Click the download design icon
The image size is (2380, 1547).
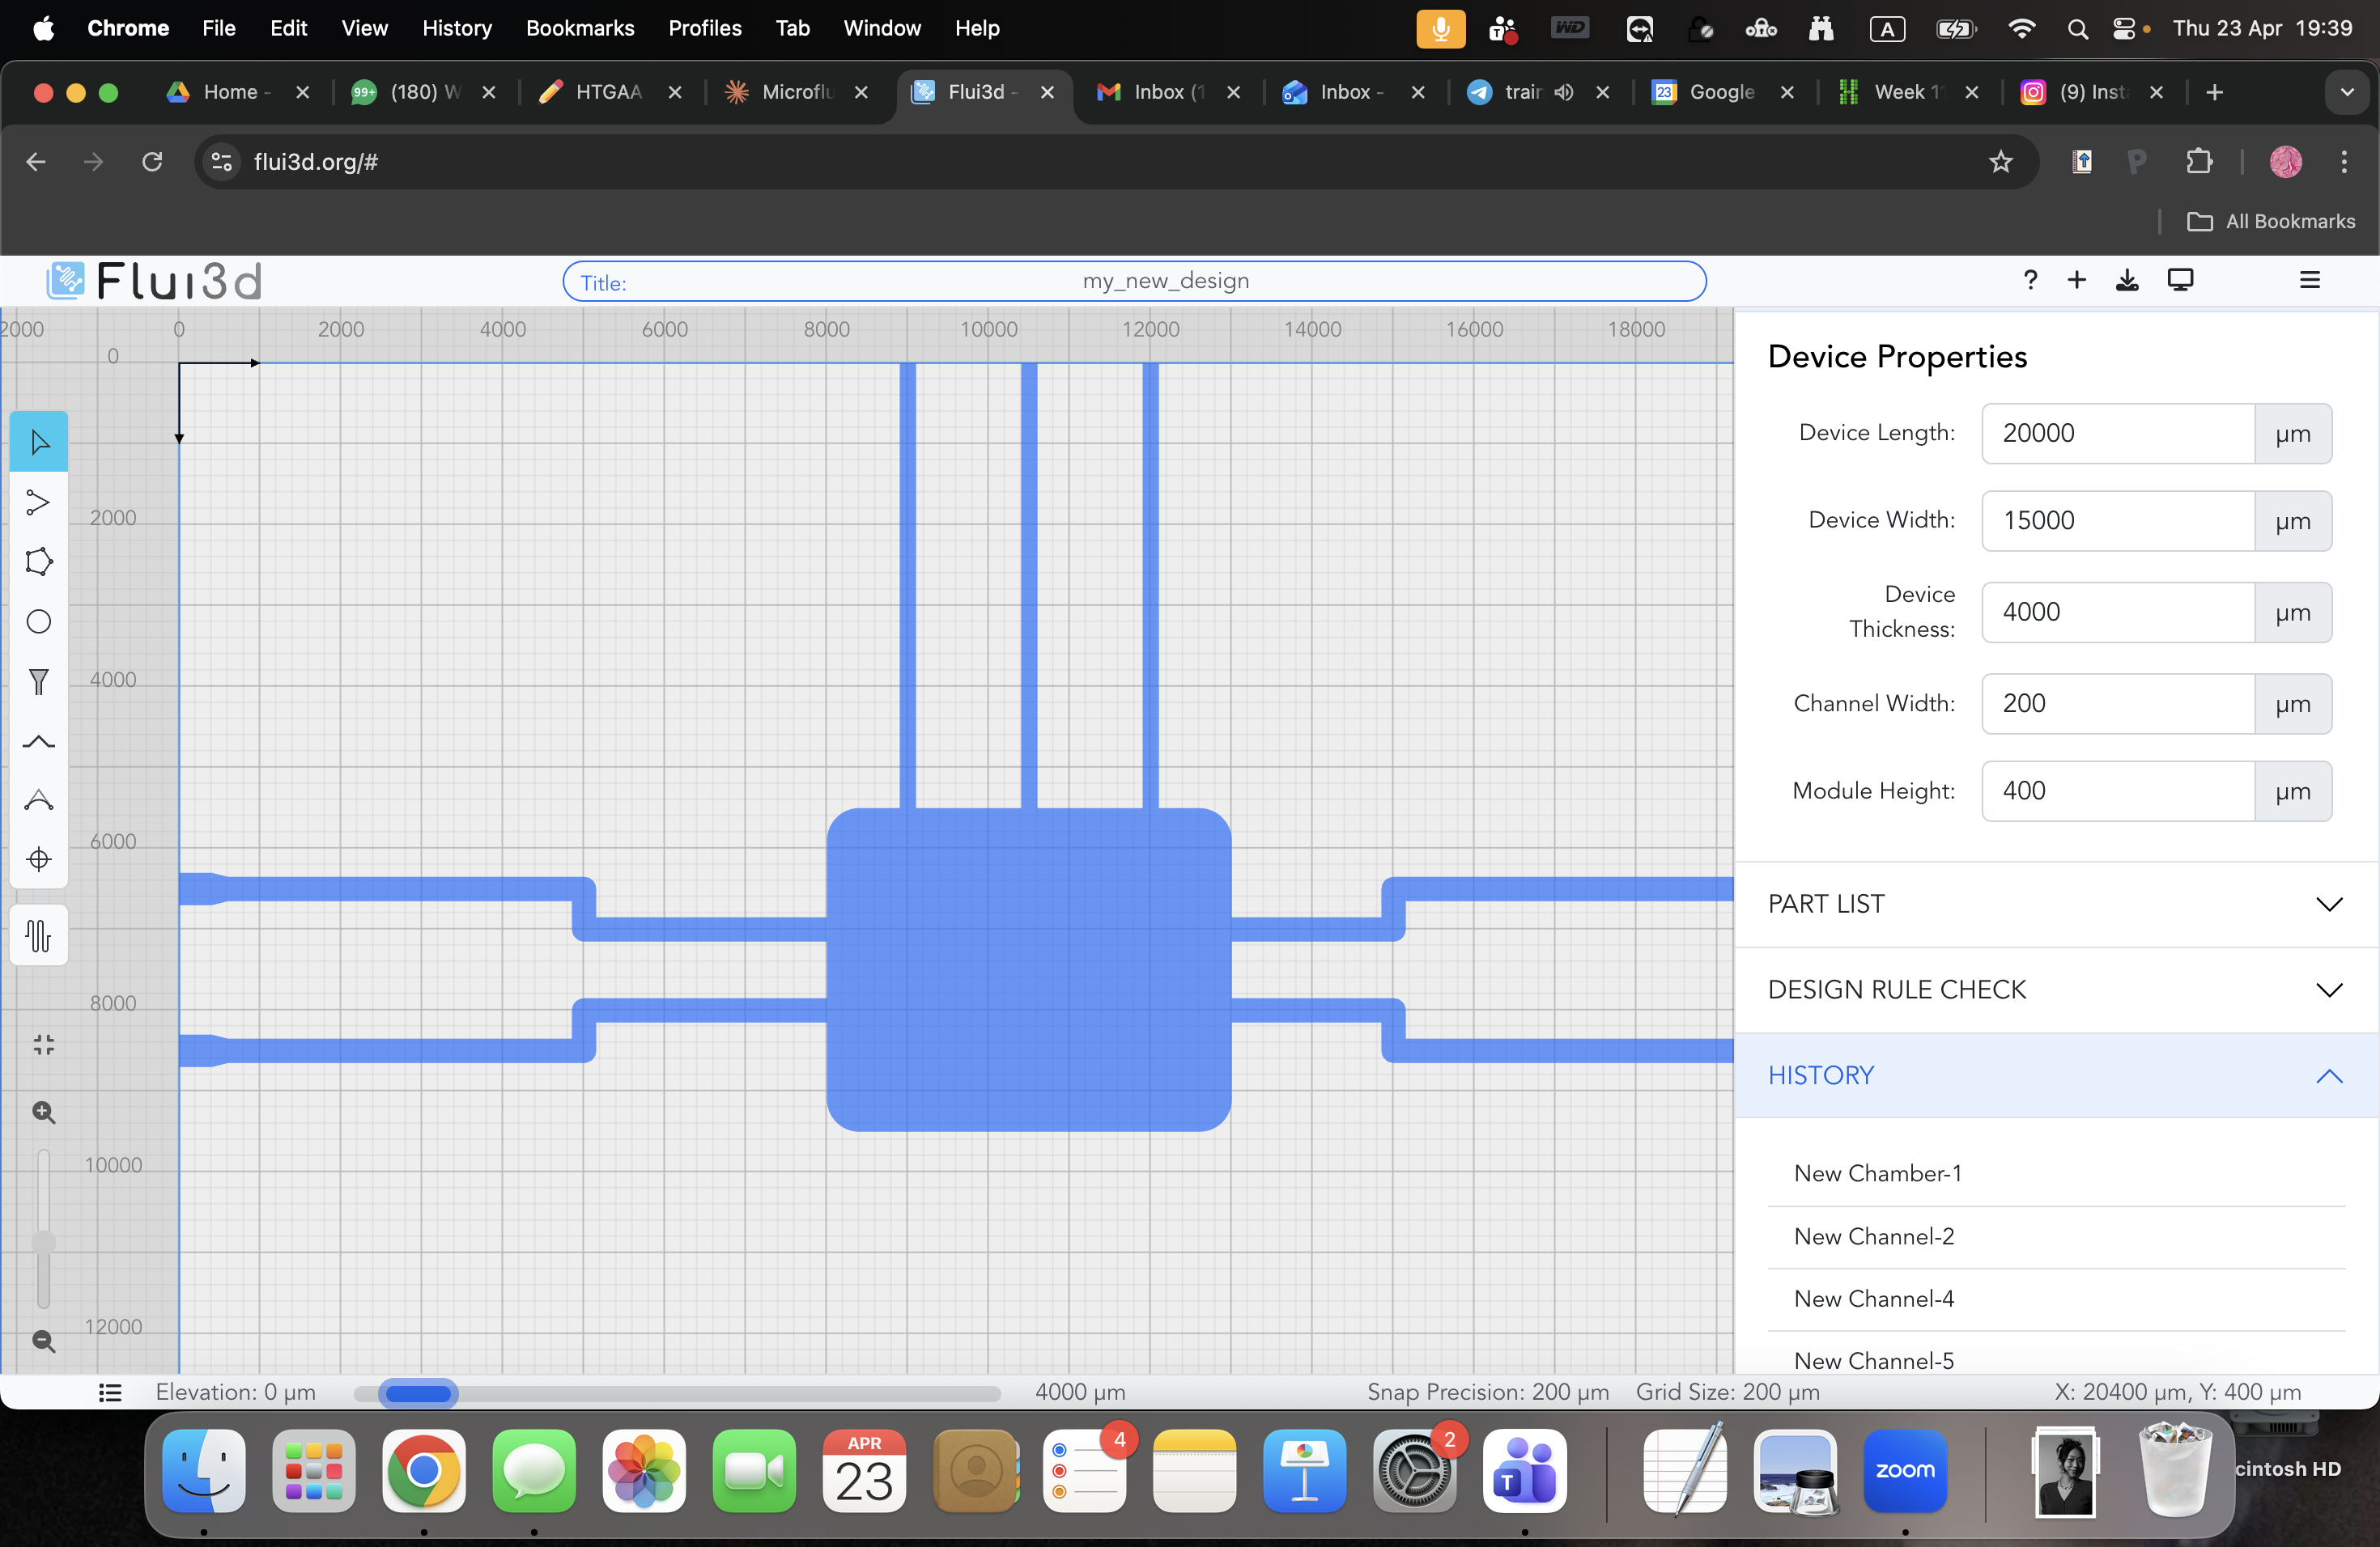[x=2127, y=281]
